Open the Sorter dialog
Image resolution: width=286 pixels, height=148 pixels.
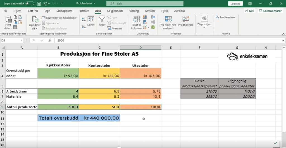91,21
